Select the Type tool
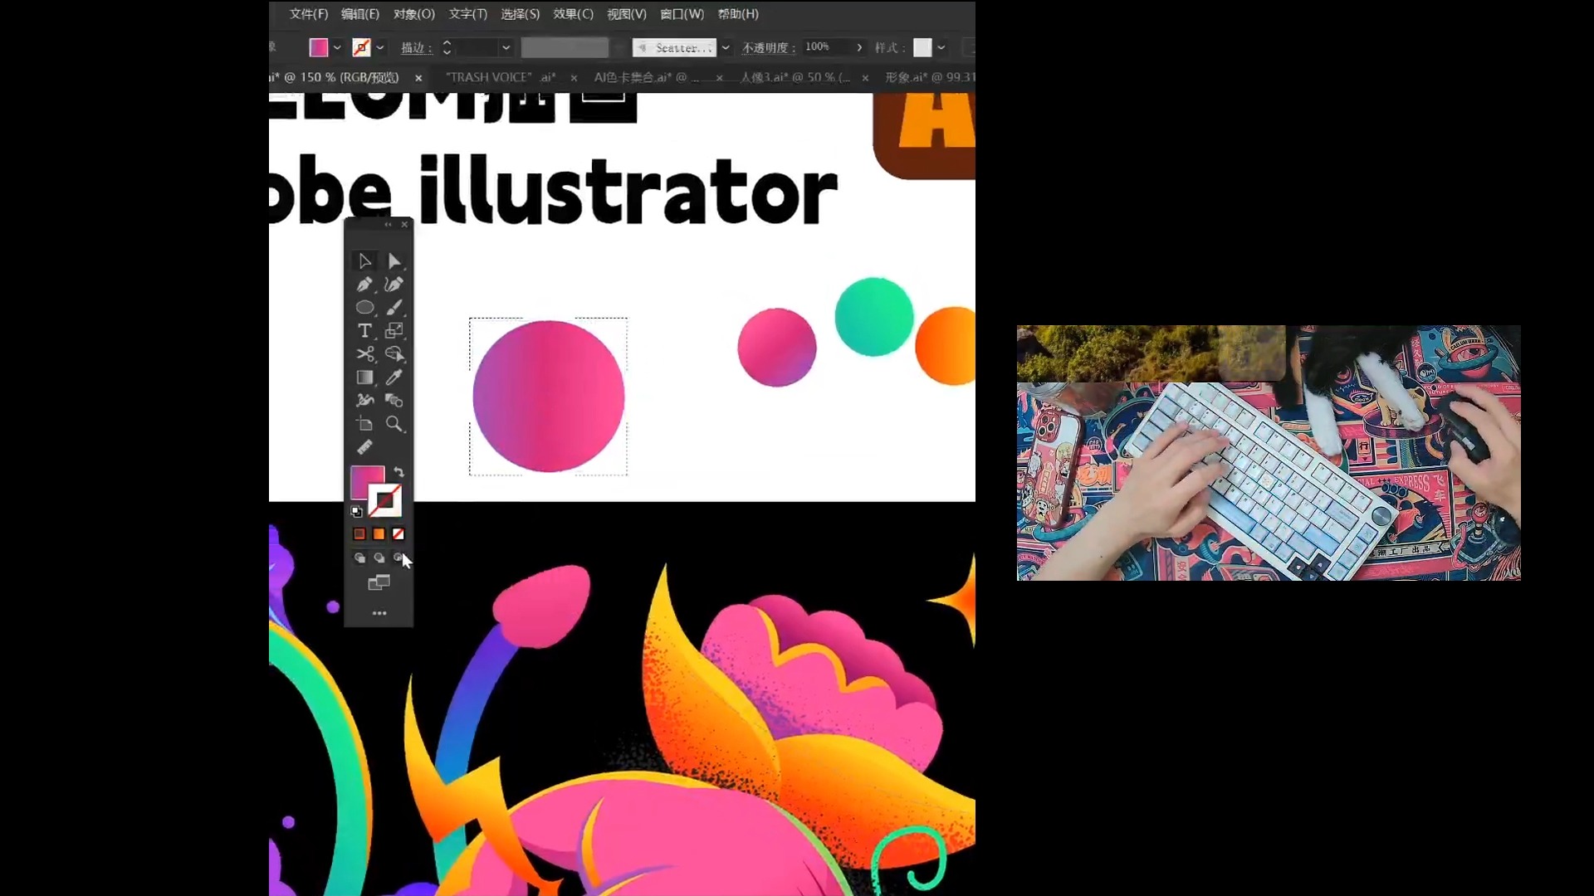The height and width of the screenshot is (896, 1594). (364, 331)
